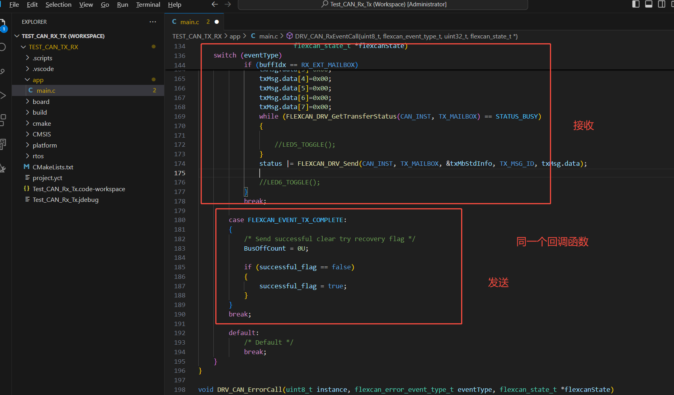Click the Go Forward navigation arrow

[x=228, y=4]
